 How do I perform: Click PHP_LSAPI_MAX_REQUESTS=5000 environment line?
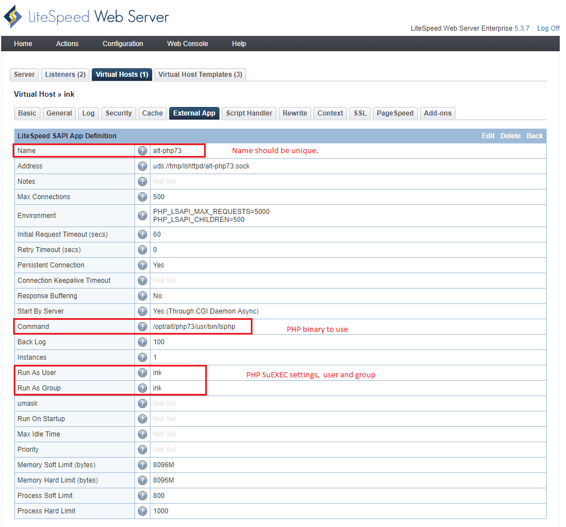pyautogui.click(x=211, y=212)
